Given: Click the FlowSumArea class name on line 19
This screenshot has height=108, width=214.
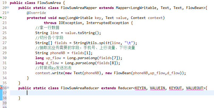Looking at the screenshot, I should pos(49,3).
